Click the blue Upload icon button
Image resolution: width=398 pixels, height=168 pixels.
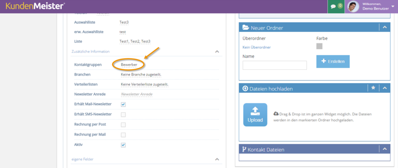[255, 115]
